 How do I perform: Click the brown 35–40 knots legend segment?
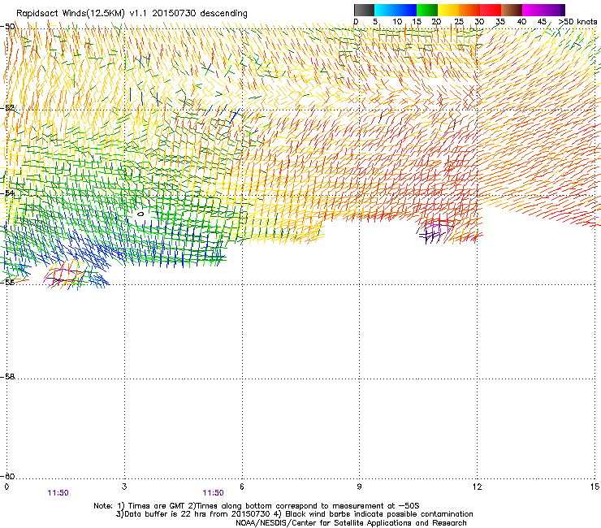coord(512,10)
